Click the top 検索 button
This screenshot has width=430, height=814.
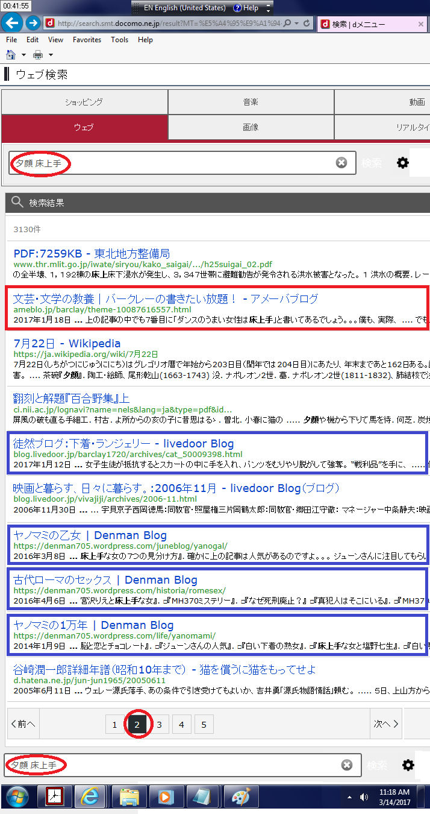coord(372,163)
